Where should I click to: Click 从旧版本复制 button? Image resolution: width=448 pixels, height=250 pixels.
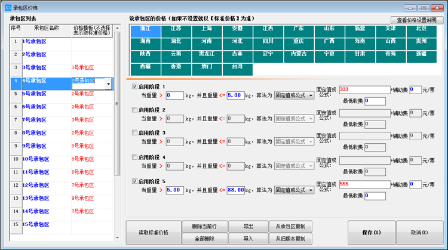coord(290,239)
